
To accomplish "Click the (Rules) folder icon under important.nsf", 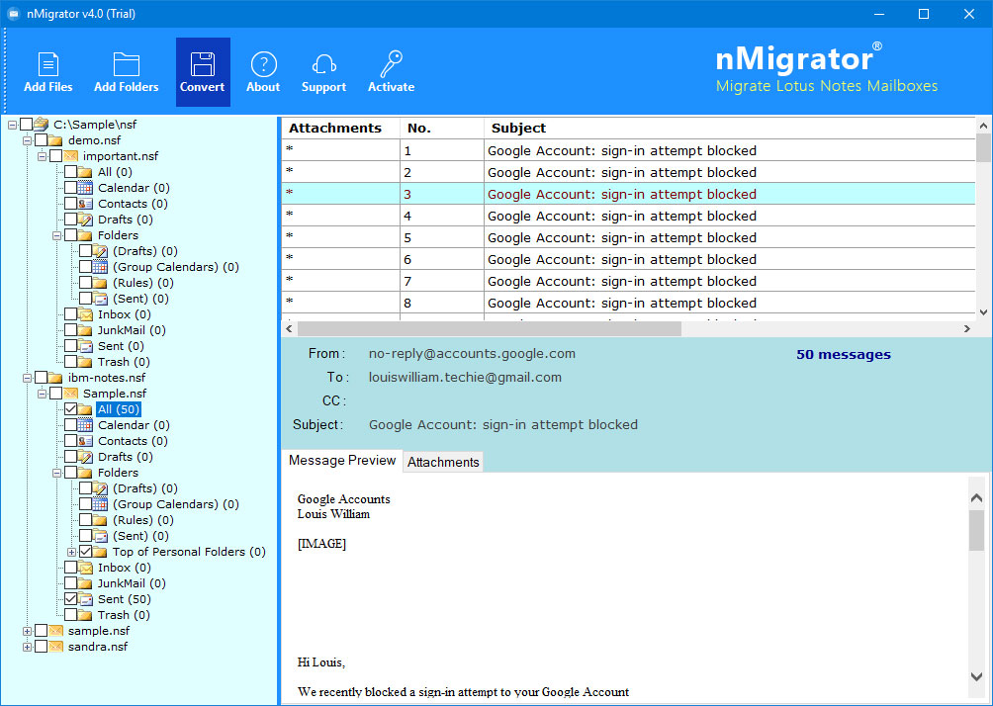I will 100,283.
